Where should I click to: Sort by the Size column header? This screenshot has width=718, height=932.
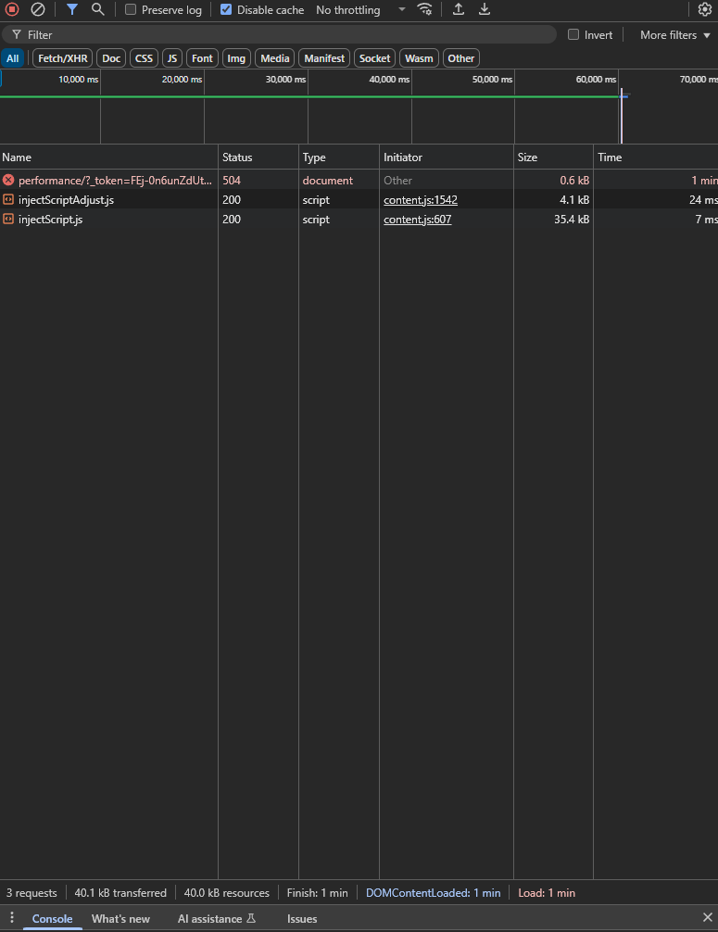pos(553,157)
